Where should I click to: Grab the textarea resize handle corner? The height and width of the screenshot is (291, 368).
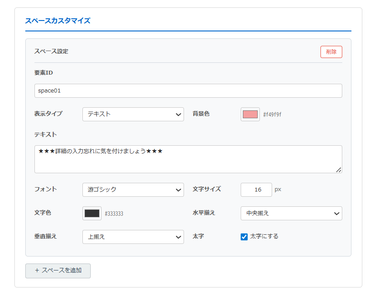click(338, 170)
